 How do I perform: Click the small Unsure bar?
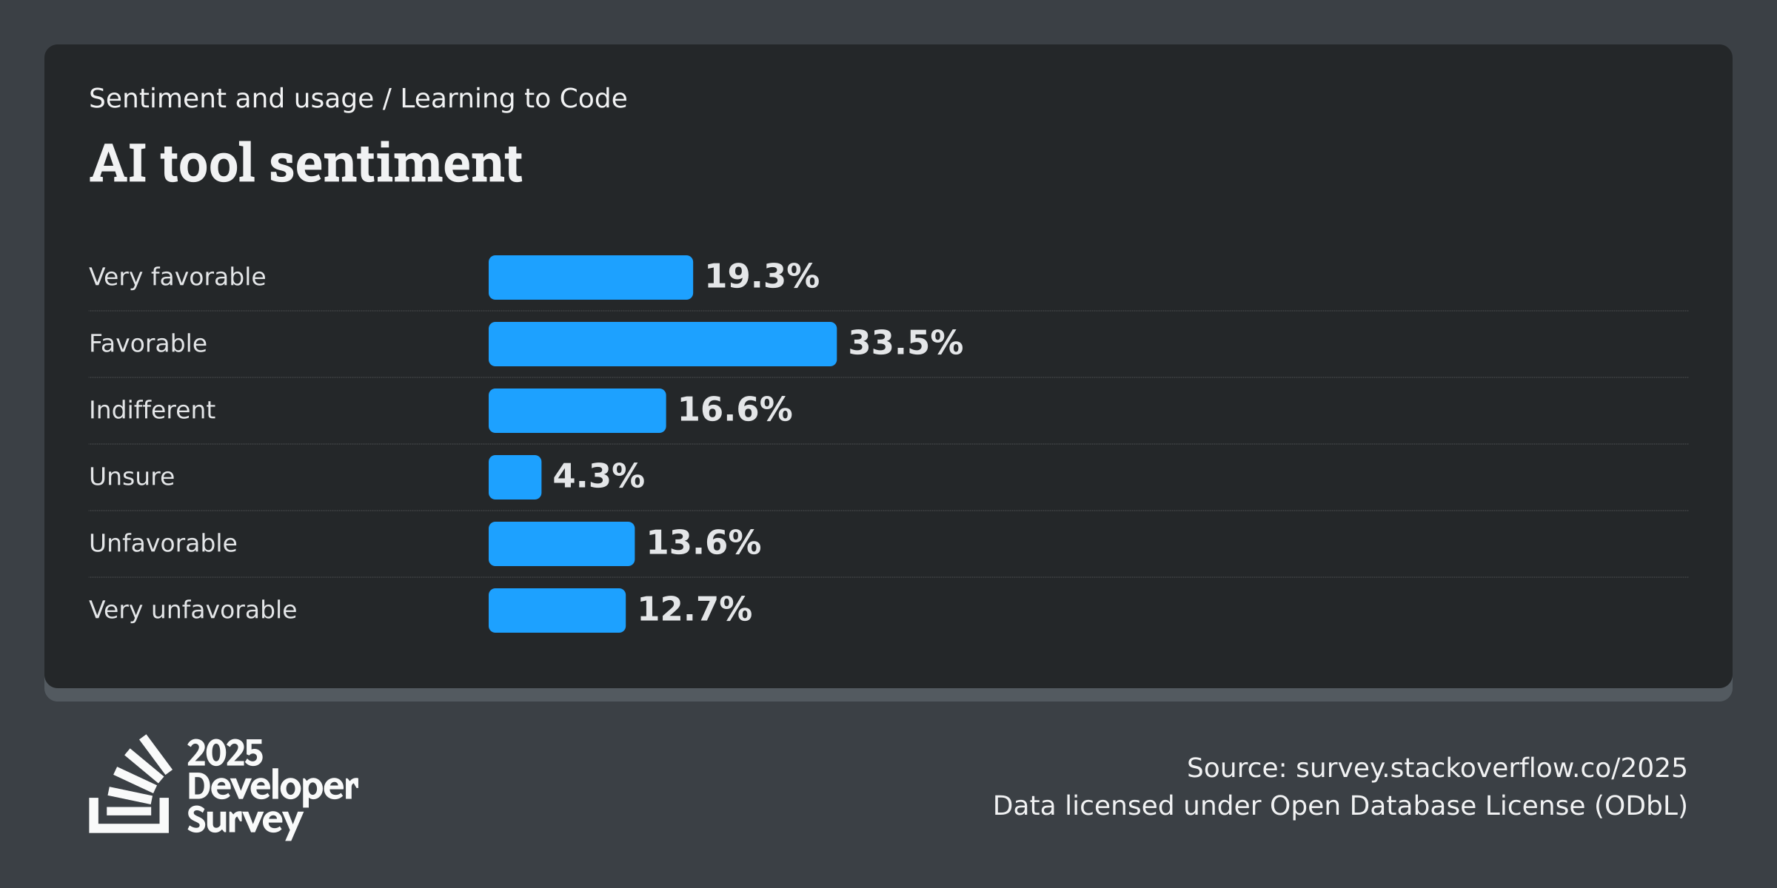[515, 477]
